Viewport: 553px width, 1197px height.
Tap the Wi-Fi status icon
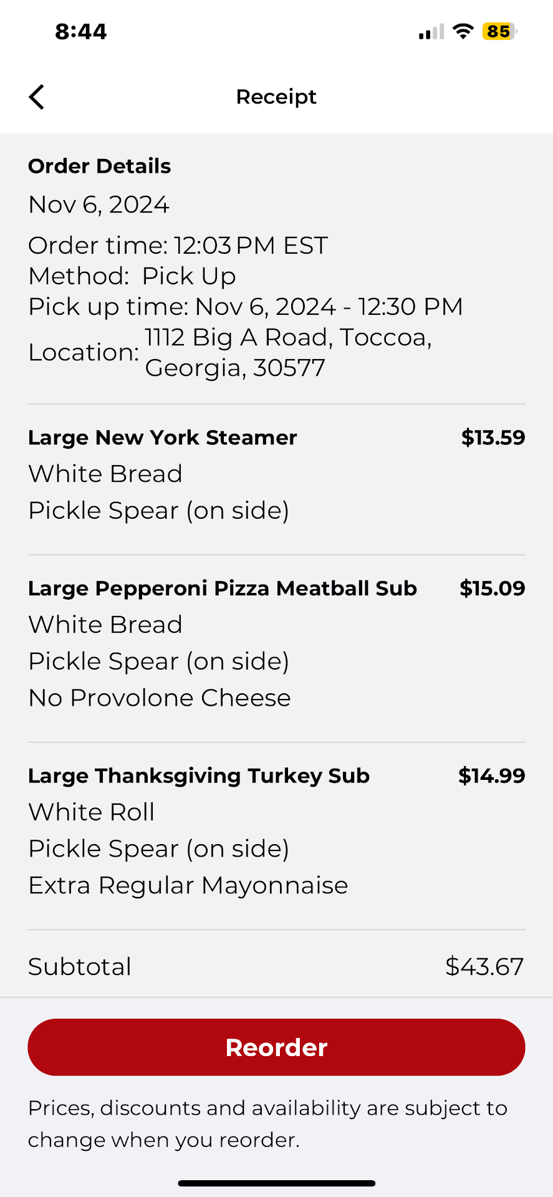click(463, 31)
